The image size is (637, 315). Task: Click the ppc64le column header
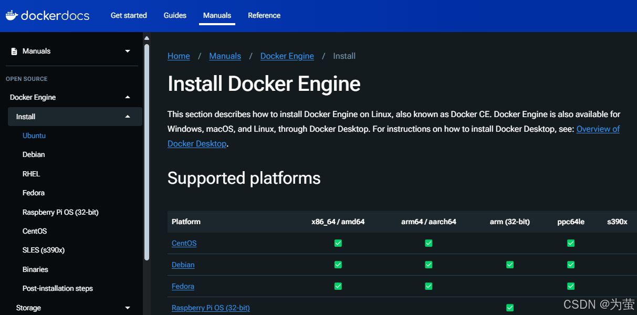pyautogui.click(x=571, y=222)
